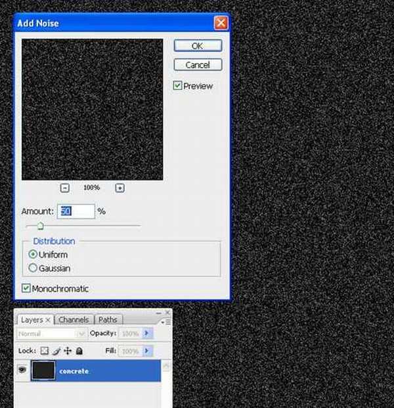Click the lock all padlock icon
Screen dimensions: 394x408
(79, 351)
